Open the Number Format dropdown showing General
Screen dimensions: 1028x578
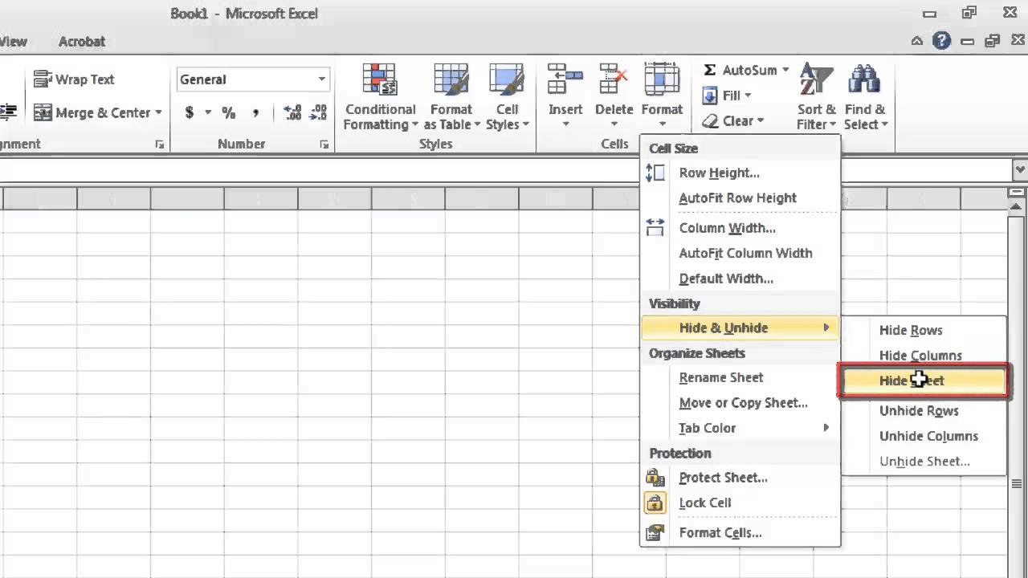(x=253, y=79)
